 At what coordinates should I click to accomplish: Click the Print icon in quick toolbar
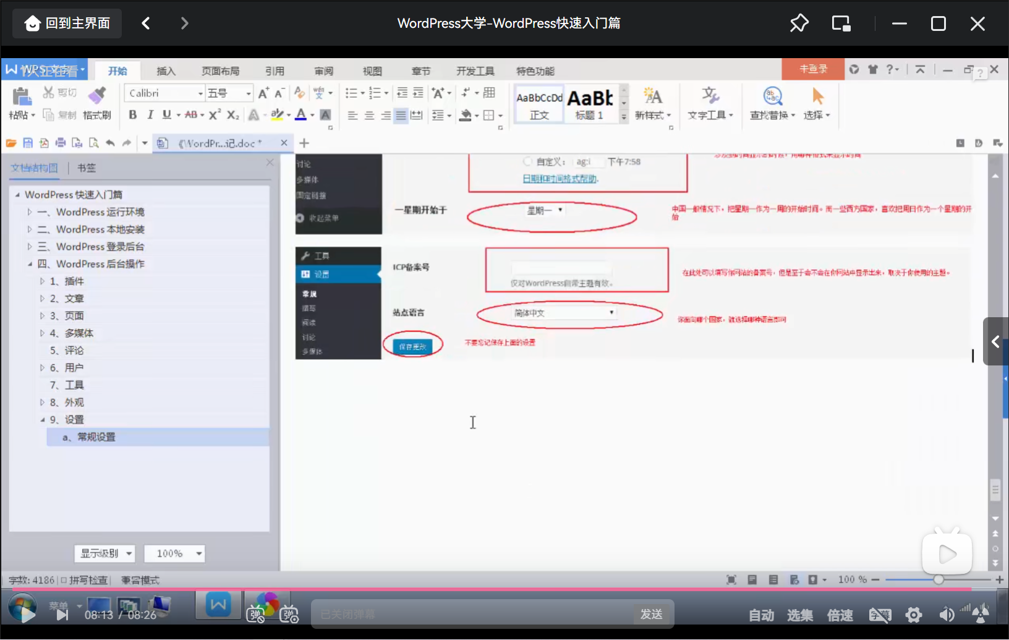coord(61,143)
